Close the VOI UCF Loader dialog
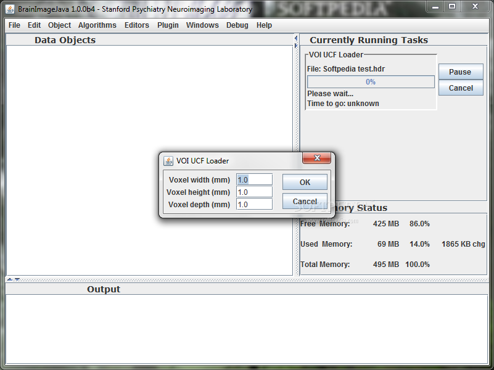Screen dimensions: 494x370 (x=317, y=158)
